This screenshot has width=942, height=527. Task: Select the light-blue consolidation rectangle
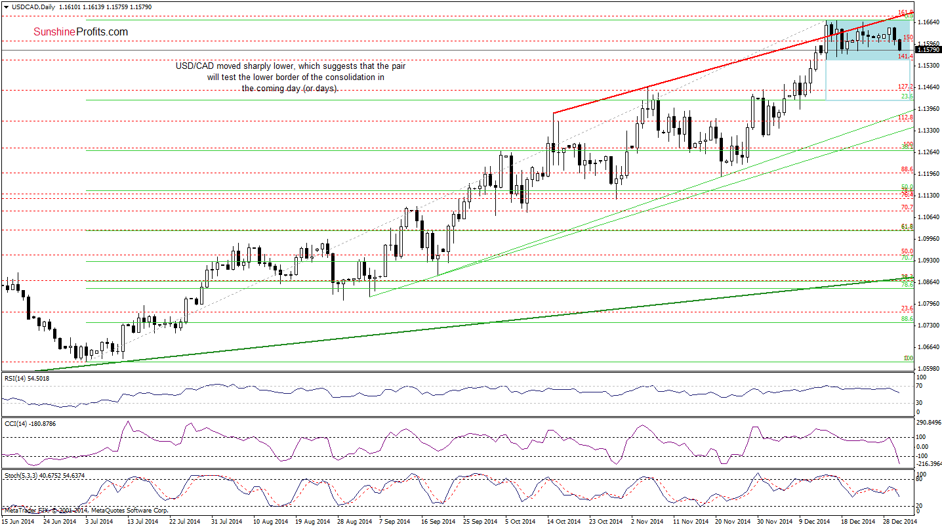pos(869,40)
